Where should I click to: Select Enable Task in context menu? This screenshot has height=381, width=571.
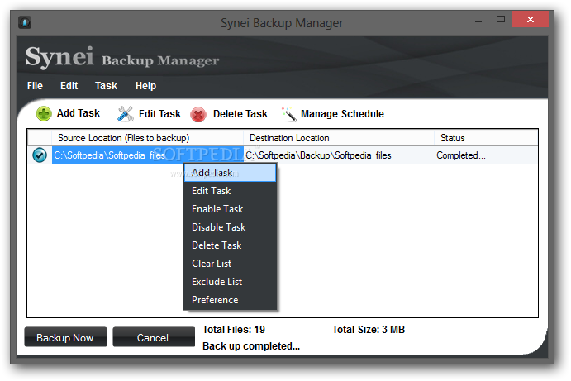tap(231, 209)
